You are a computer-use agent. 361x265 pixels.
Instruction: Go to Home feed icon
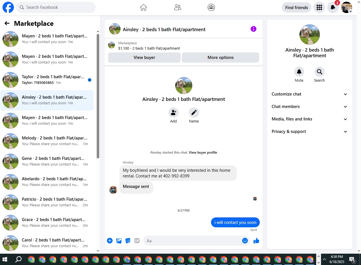[143, 7]
